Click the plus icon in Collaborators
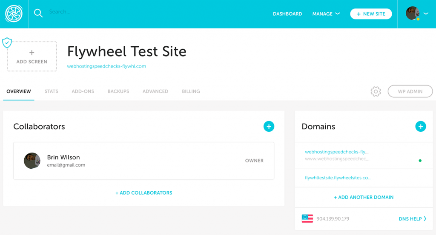The image size is (436, 235). [x=269, y=127]
